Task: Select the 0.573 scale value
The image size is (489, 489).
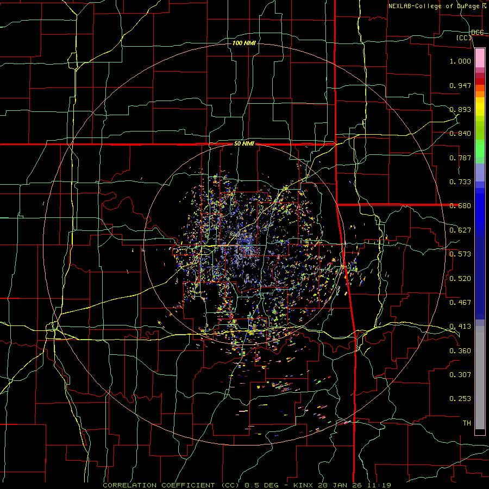Action: point(460,254)
